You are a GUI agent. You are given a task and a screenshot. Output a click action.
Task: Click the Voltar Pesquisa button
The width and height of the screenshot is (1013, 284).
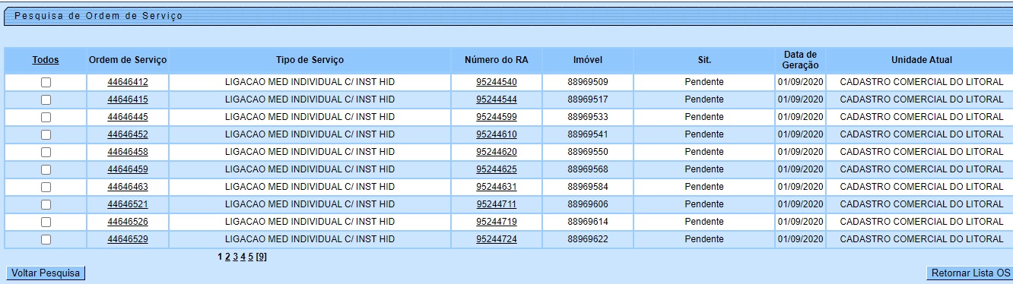pyautogui.click(x=46, y=273)
